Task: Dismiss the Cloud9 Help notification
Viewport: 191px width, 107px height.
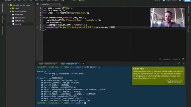Action: click(x=183, y=68)
